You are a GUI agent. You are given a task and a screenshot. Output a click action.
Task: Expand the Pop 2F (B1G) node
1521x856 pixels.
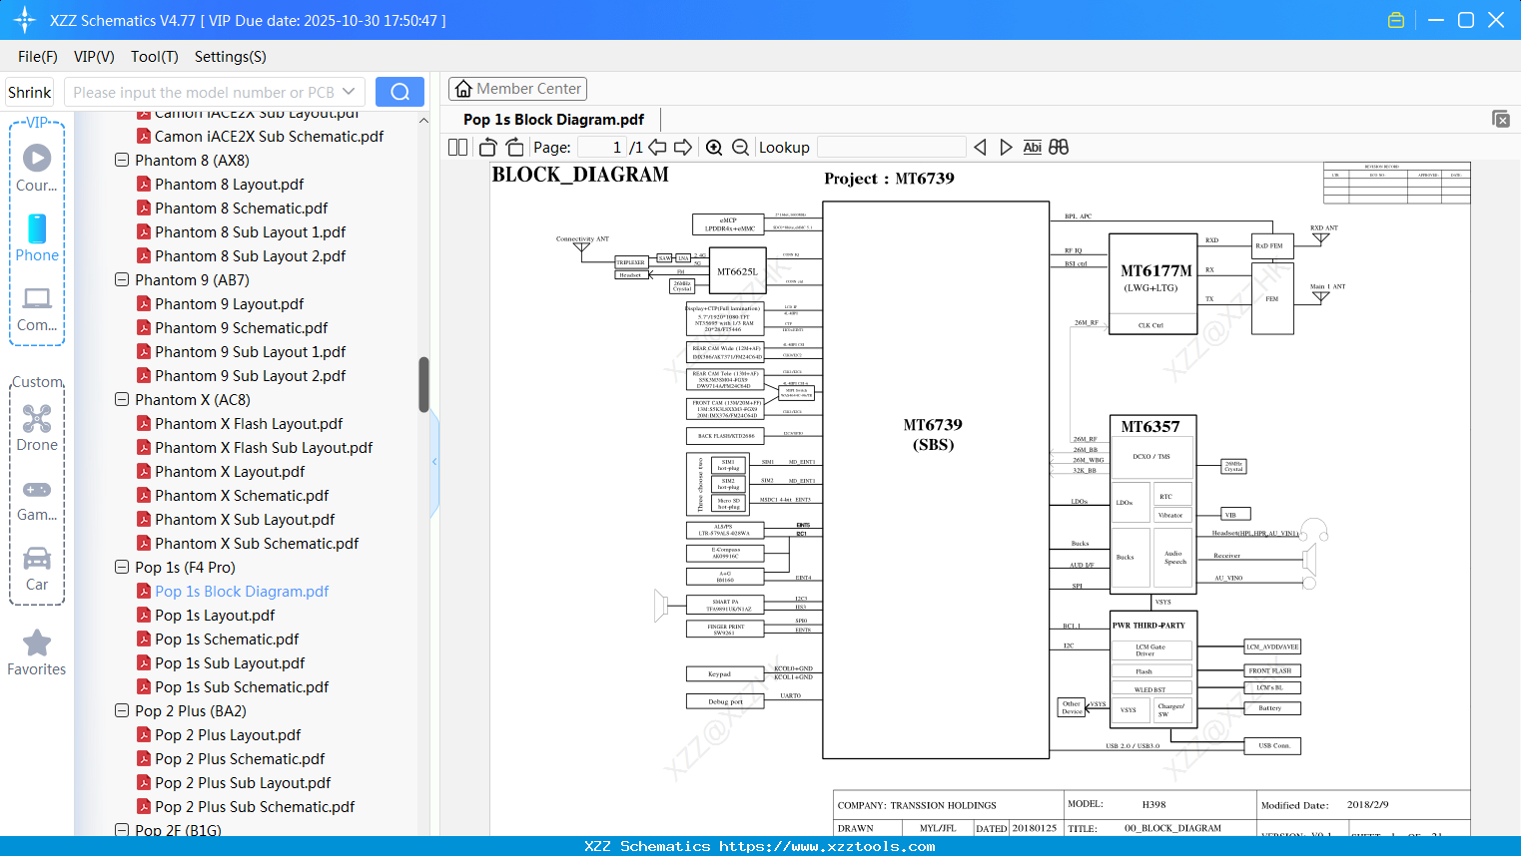tap(121, 830)
